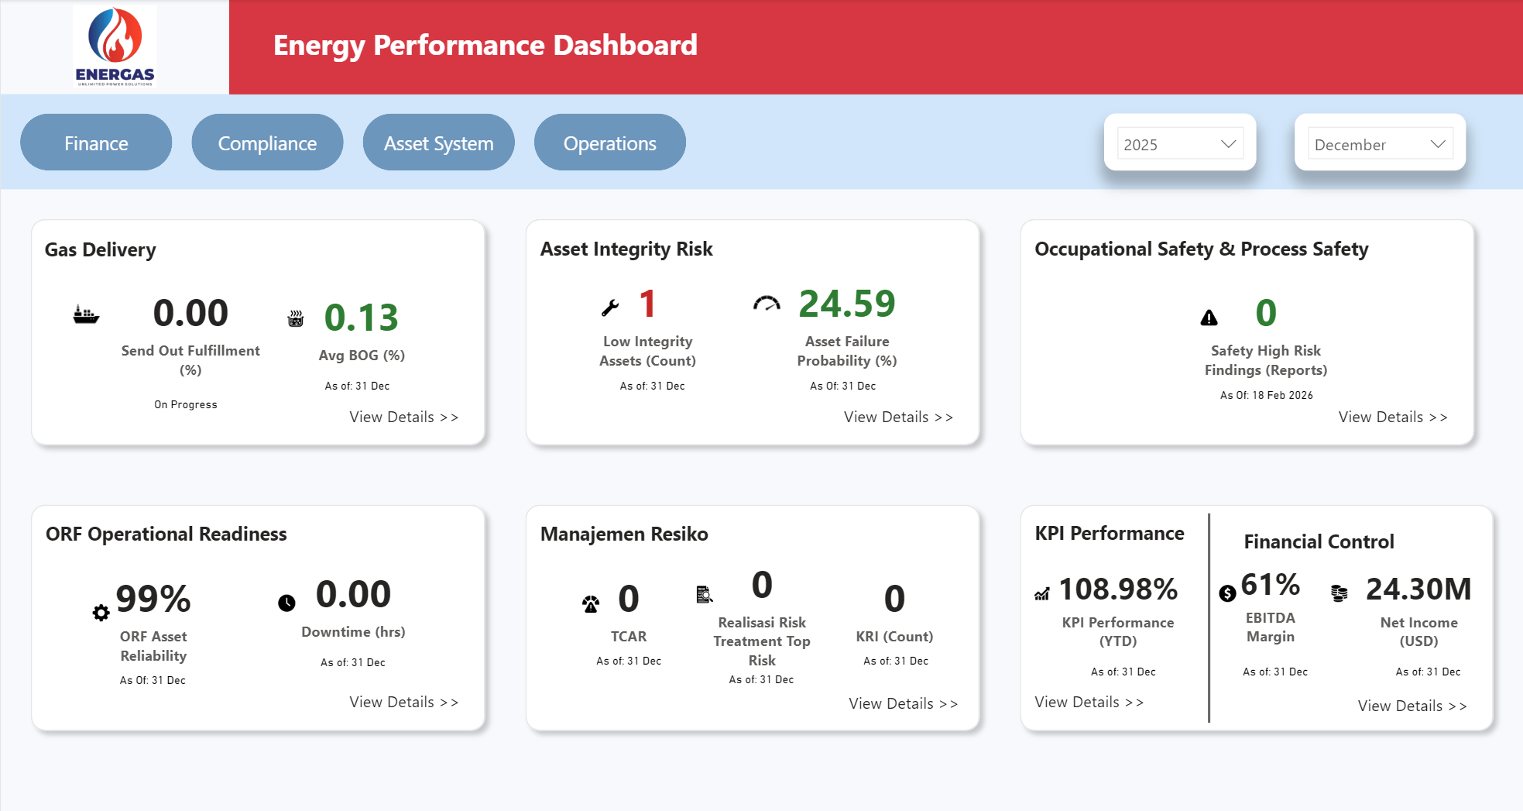
Task: Click the As Of: 18 Feb 2026 date
Action: pos(1267,395)
